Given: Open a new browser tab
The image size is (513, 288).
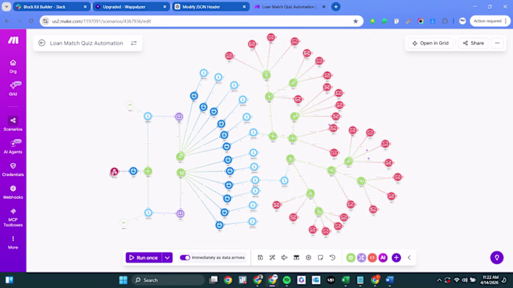Looking at the screenshot, I should (336, 7).
